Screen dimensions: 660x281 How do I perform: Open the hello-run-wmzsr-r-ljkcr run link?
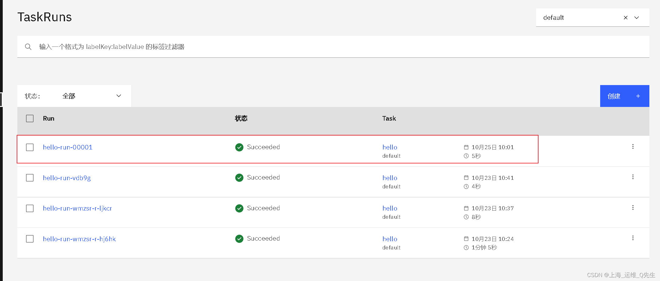[x=77, y=208]
